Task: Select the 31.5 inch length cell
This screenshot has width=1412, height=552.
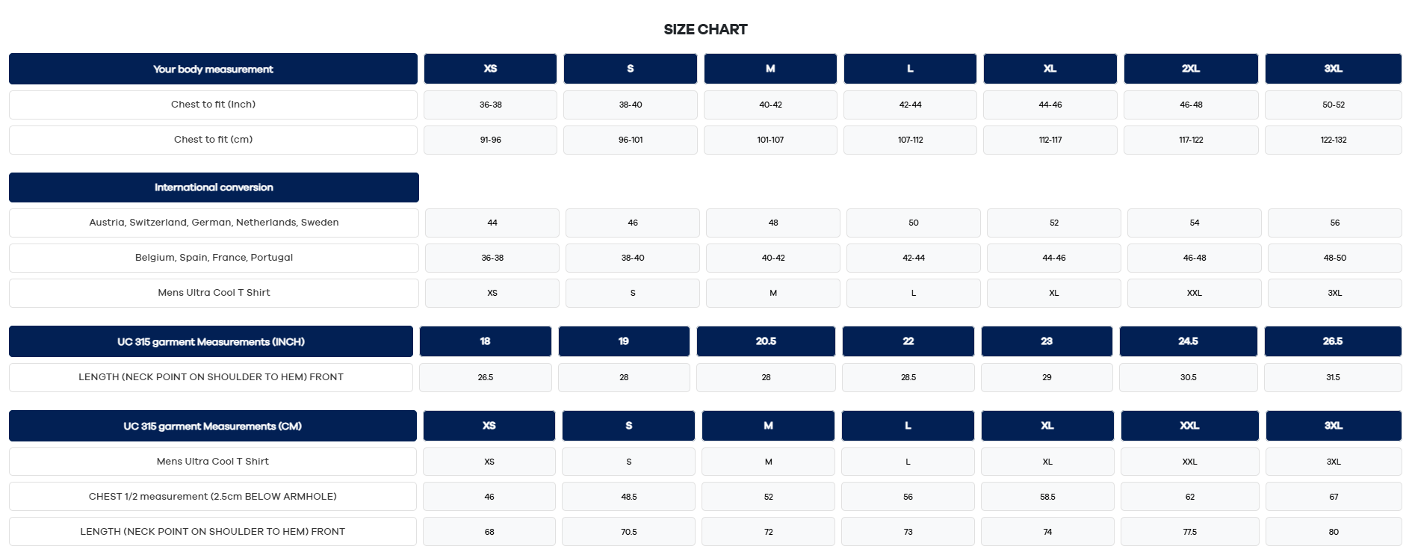Action: [1333, 377]
